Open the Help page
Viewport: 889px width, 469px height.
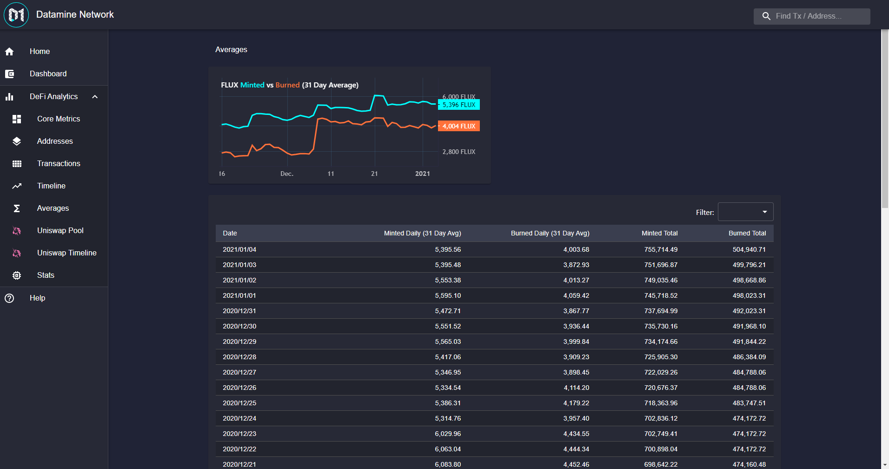tap(54, 298)
